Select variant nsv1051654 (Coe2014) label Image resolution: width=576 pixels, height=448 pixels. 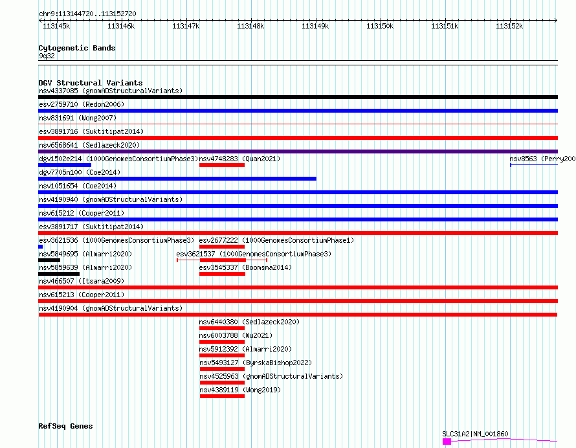tap(78, 186)
